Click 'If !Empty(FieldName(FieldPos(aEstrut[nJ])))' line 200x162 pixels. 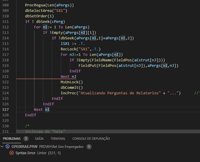tap(117, 60)
